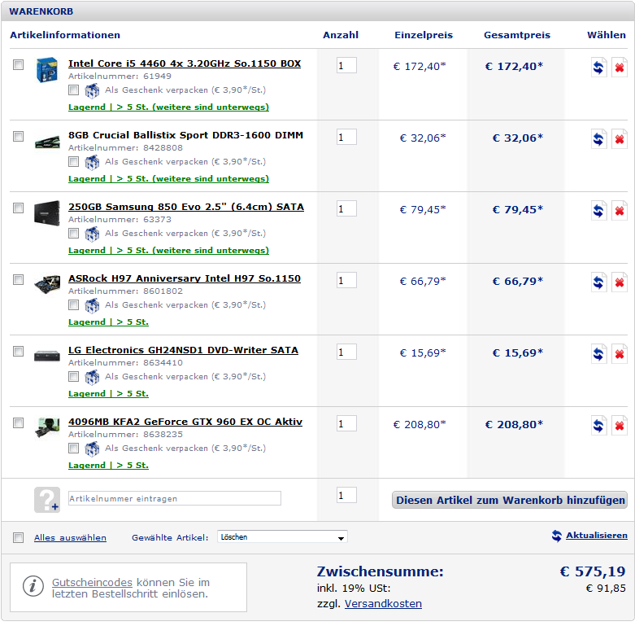Viewport: 635px width, 626px height.
Task: Enable gift wrapping for LG DVD-Writer
Action: tap(73, 377)
